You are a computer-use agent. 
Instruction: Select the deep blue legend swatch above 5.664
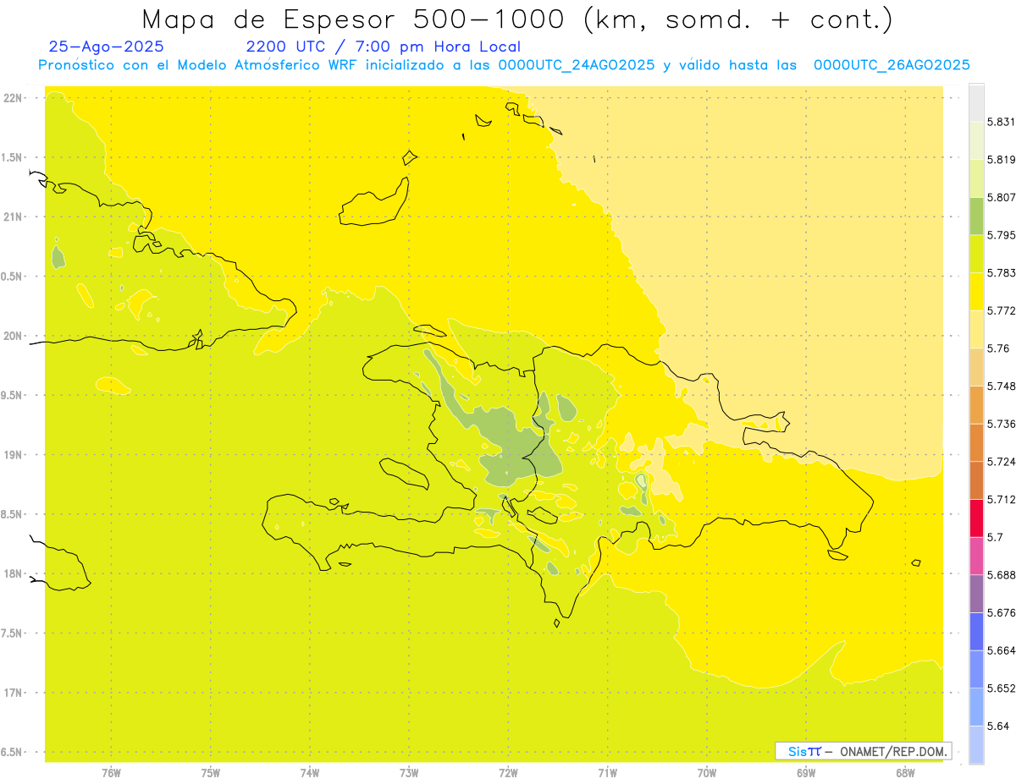tap(976, 631)
